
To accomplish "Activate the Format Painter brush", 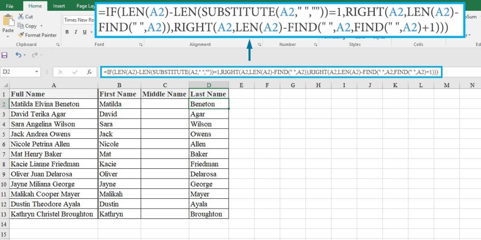I will (x=37, y=35).
